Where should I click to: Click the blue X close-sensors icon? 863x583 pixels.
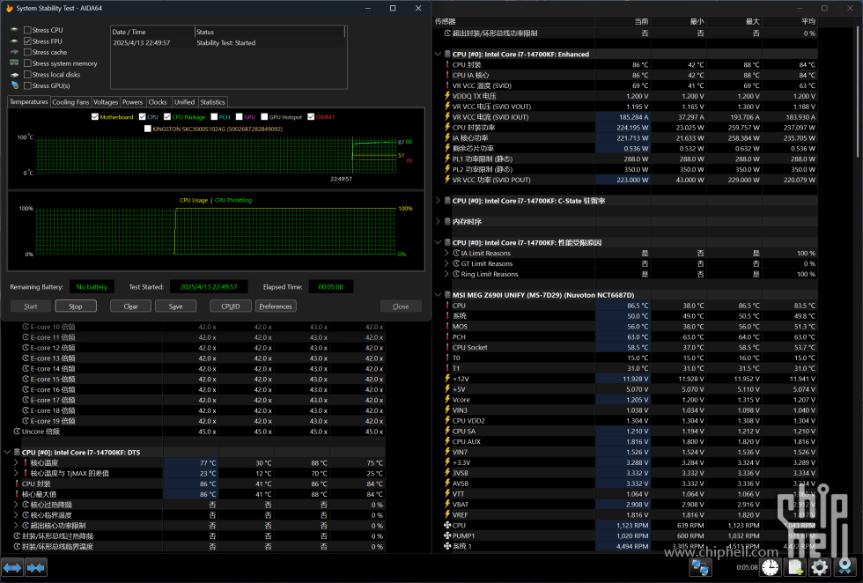click(x=845, y=567)
